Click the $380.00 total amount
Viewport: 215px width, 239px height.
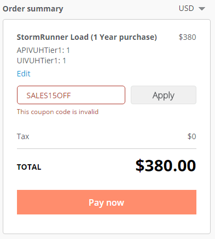coord(166,166)
